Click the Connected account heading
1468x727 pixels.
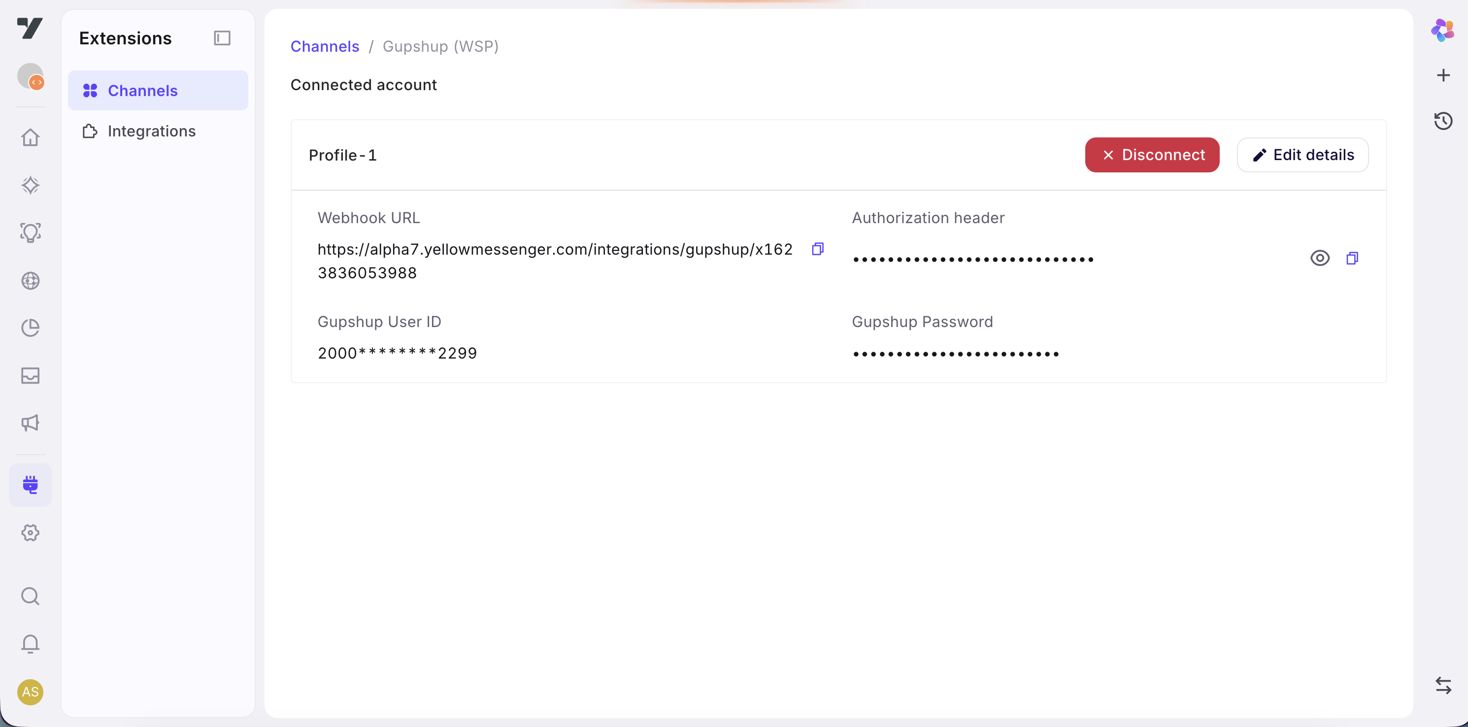[364, 84]
